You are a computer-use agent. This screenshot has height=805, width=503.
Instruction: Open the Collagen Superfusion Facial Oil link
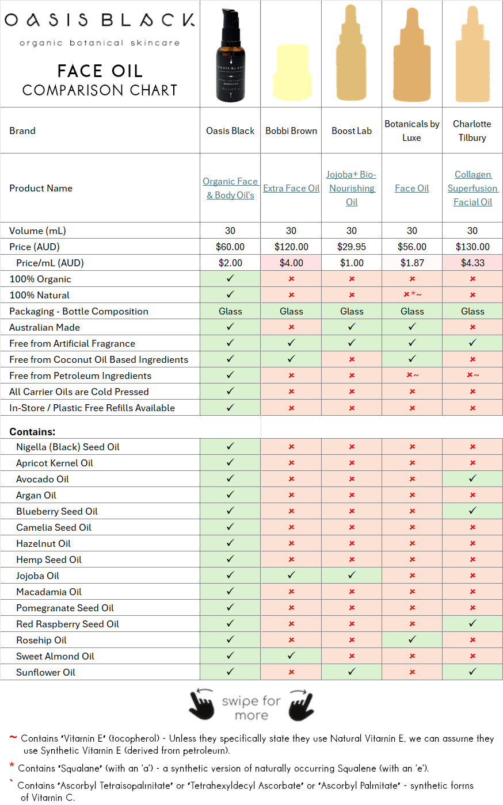472,188
